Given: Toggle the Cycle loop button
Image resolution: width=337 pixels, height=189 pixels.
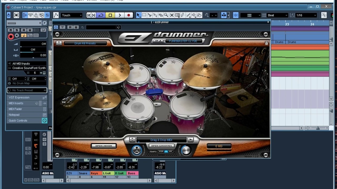Looking at the screenshot, I should [101, 15].
